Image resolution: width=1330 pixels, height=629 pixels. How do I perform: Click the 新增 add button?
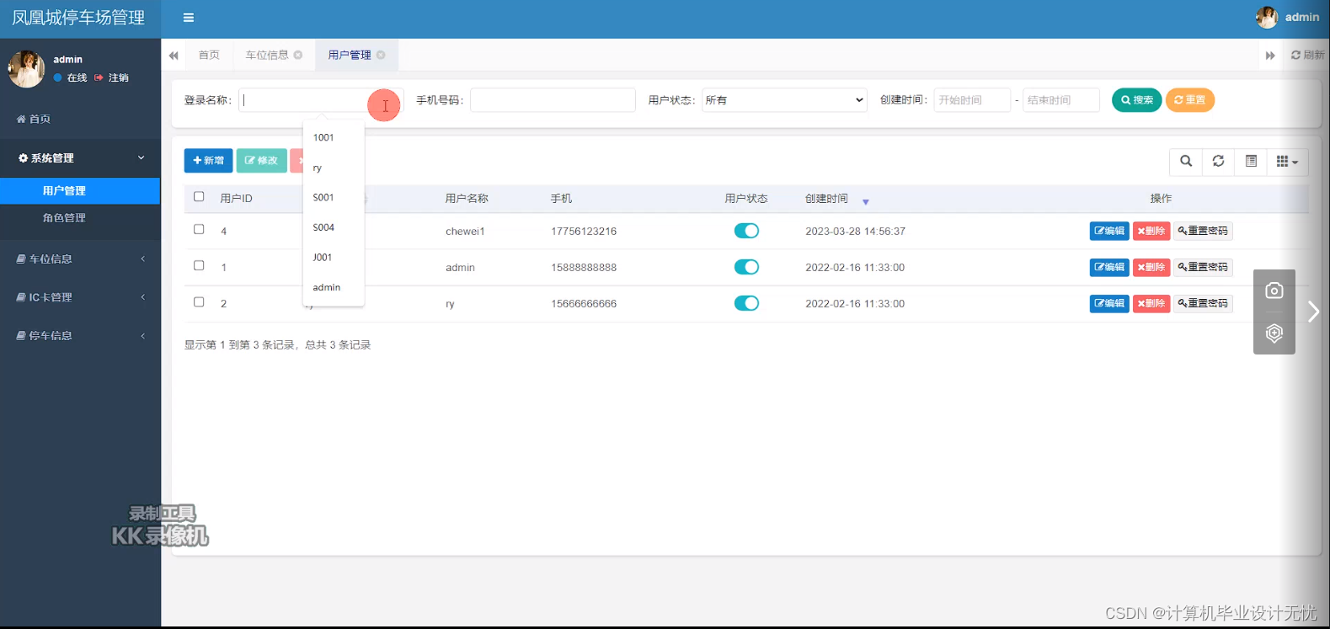click(208, 161)
